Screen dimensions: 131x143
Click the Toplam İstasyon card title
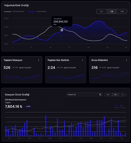pos(13,60)
